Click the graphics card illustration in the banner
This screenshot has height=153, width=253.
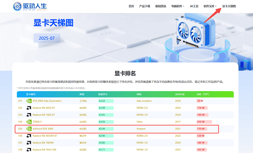[x=196, y=31]
